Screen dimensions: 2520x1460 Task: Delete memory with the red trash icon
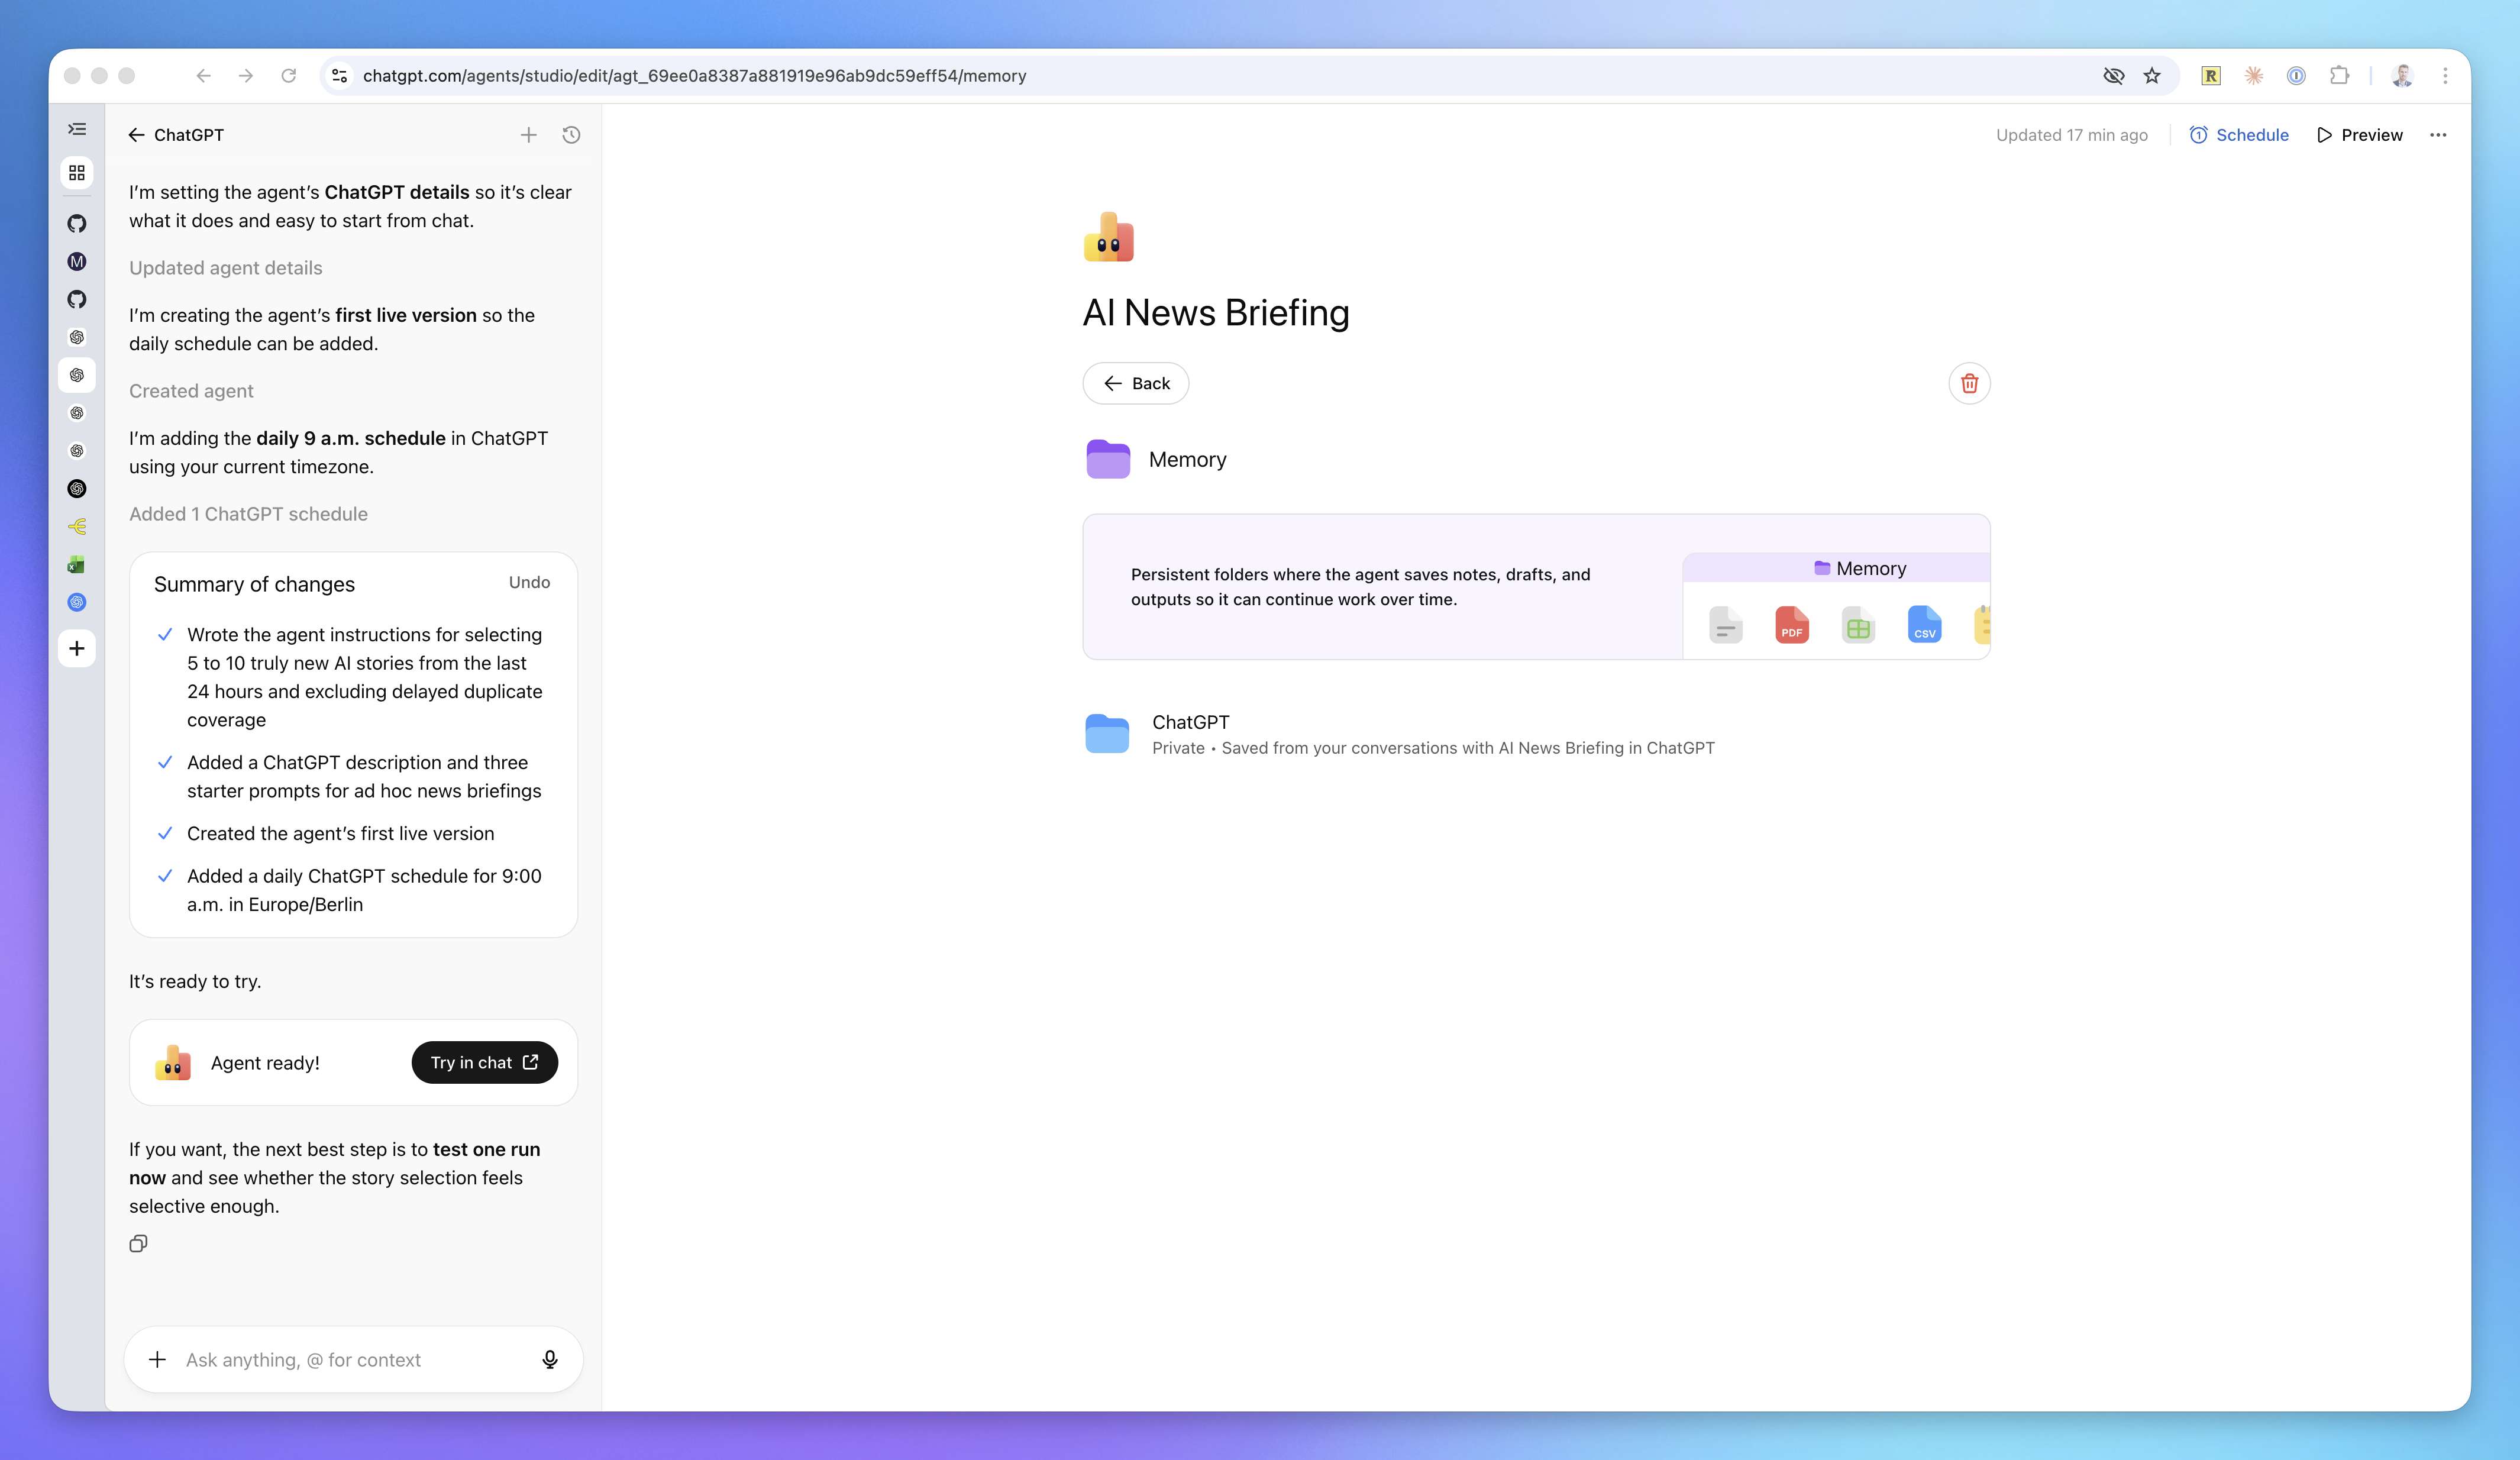pyautogui.click(x=1969, y=383)
